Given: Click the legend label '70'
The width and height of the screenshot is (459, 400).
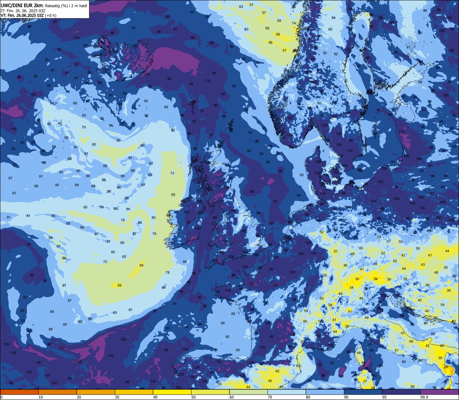Looking at the screenshot, I should [x=270, y=397].
